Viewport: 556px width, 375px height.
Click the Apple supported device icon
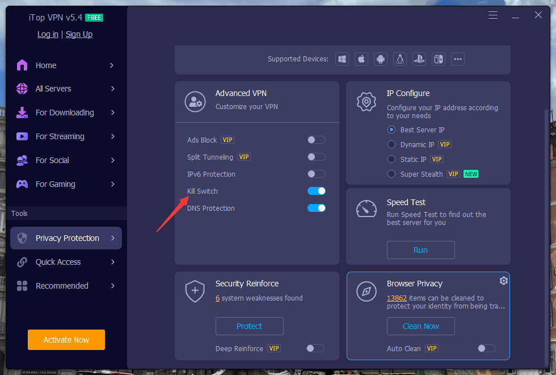click(x=361, y=59)
